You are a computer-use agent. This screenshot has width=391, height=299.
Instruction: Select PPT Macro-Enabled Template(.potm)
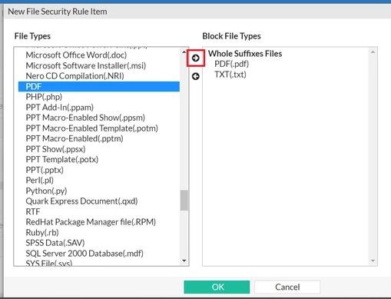point(91,128)
